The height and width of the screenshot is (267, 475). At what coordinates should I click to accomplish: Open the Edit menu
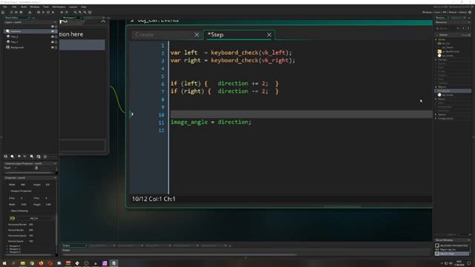pos(14,7)
